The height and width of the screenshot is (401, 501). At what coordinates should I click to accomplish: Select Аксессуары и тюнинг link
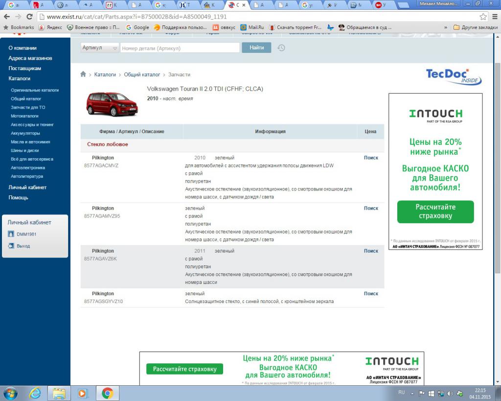tap(32, 125)
